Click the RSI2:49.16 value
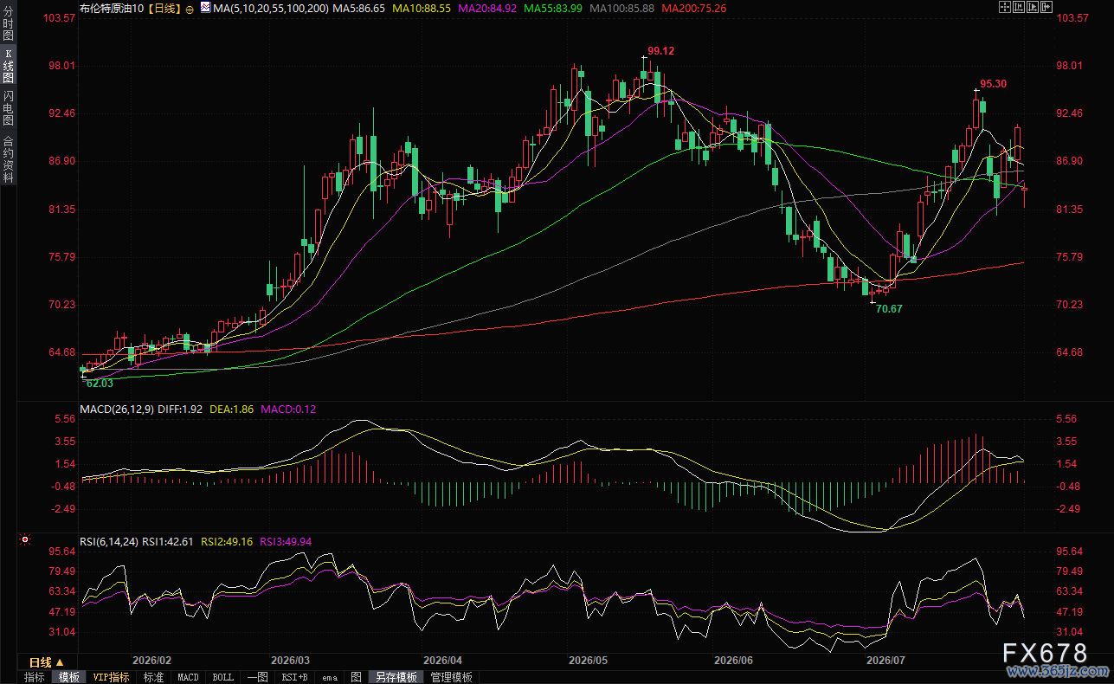 (x=227, y=542)
